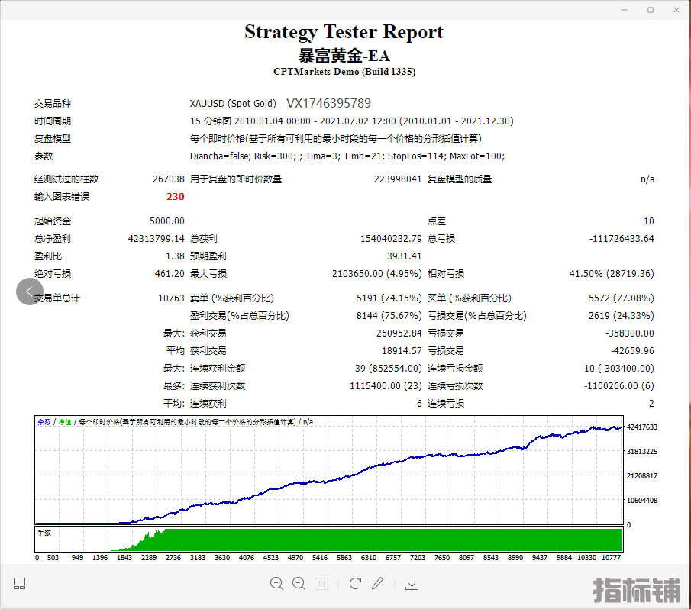Viewport: 691px width, 609px height.
Task: Click average profit trade 18914.57
Action: 402,351
